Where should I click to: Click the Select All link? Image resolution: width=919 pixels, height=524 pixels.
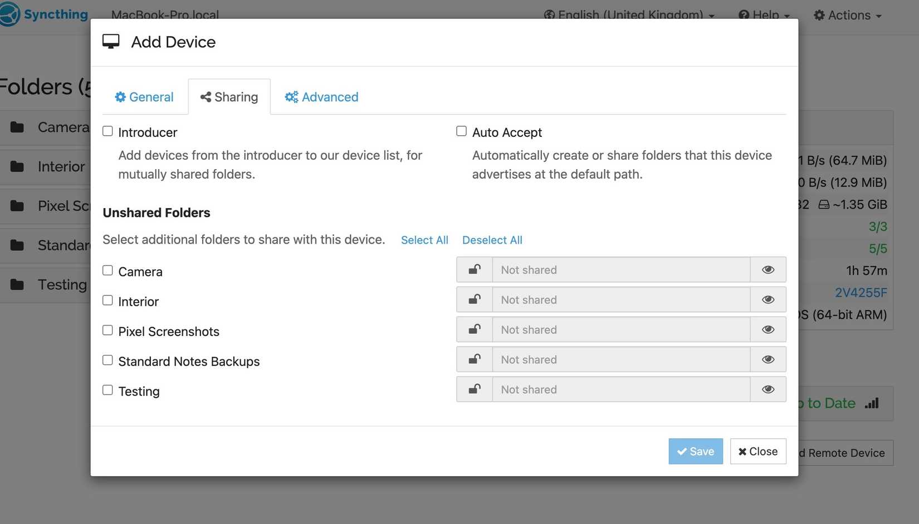(424, 240)
